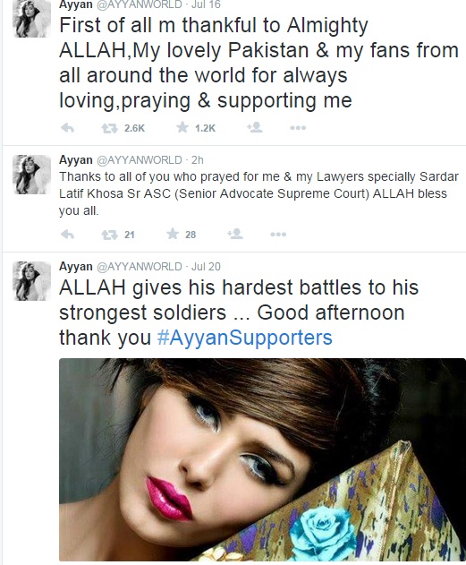Open the photo attached to the Jul 20 tweet
The height and width of the screenshot is (565, 466).
(x=262, y=459)
